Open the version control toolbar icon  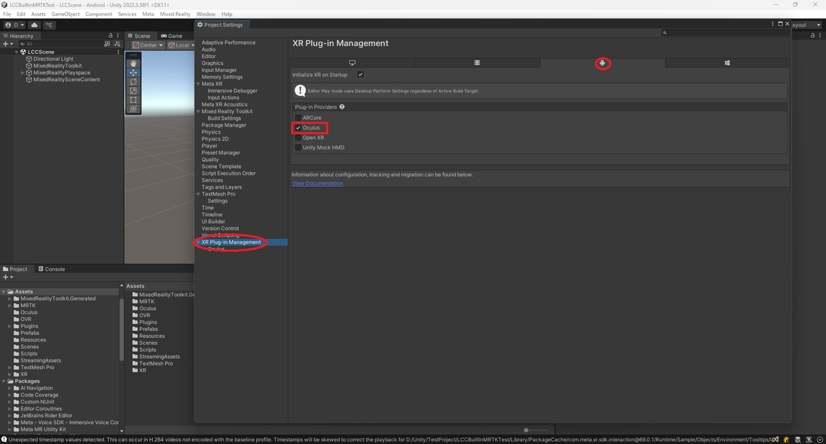[x=50, y=25]
